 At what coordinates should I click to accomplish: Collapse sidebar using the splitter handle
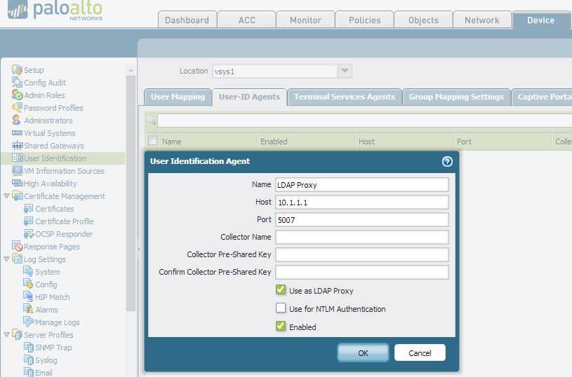pos(138,249)
